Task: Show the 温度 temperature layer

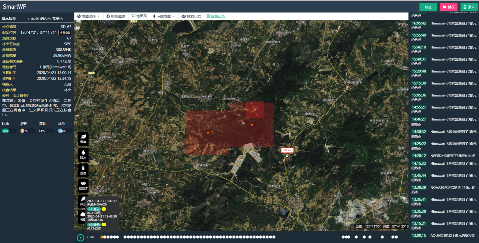Action: 83,170
